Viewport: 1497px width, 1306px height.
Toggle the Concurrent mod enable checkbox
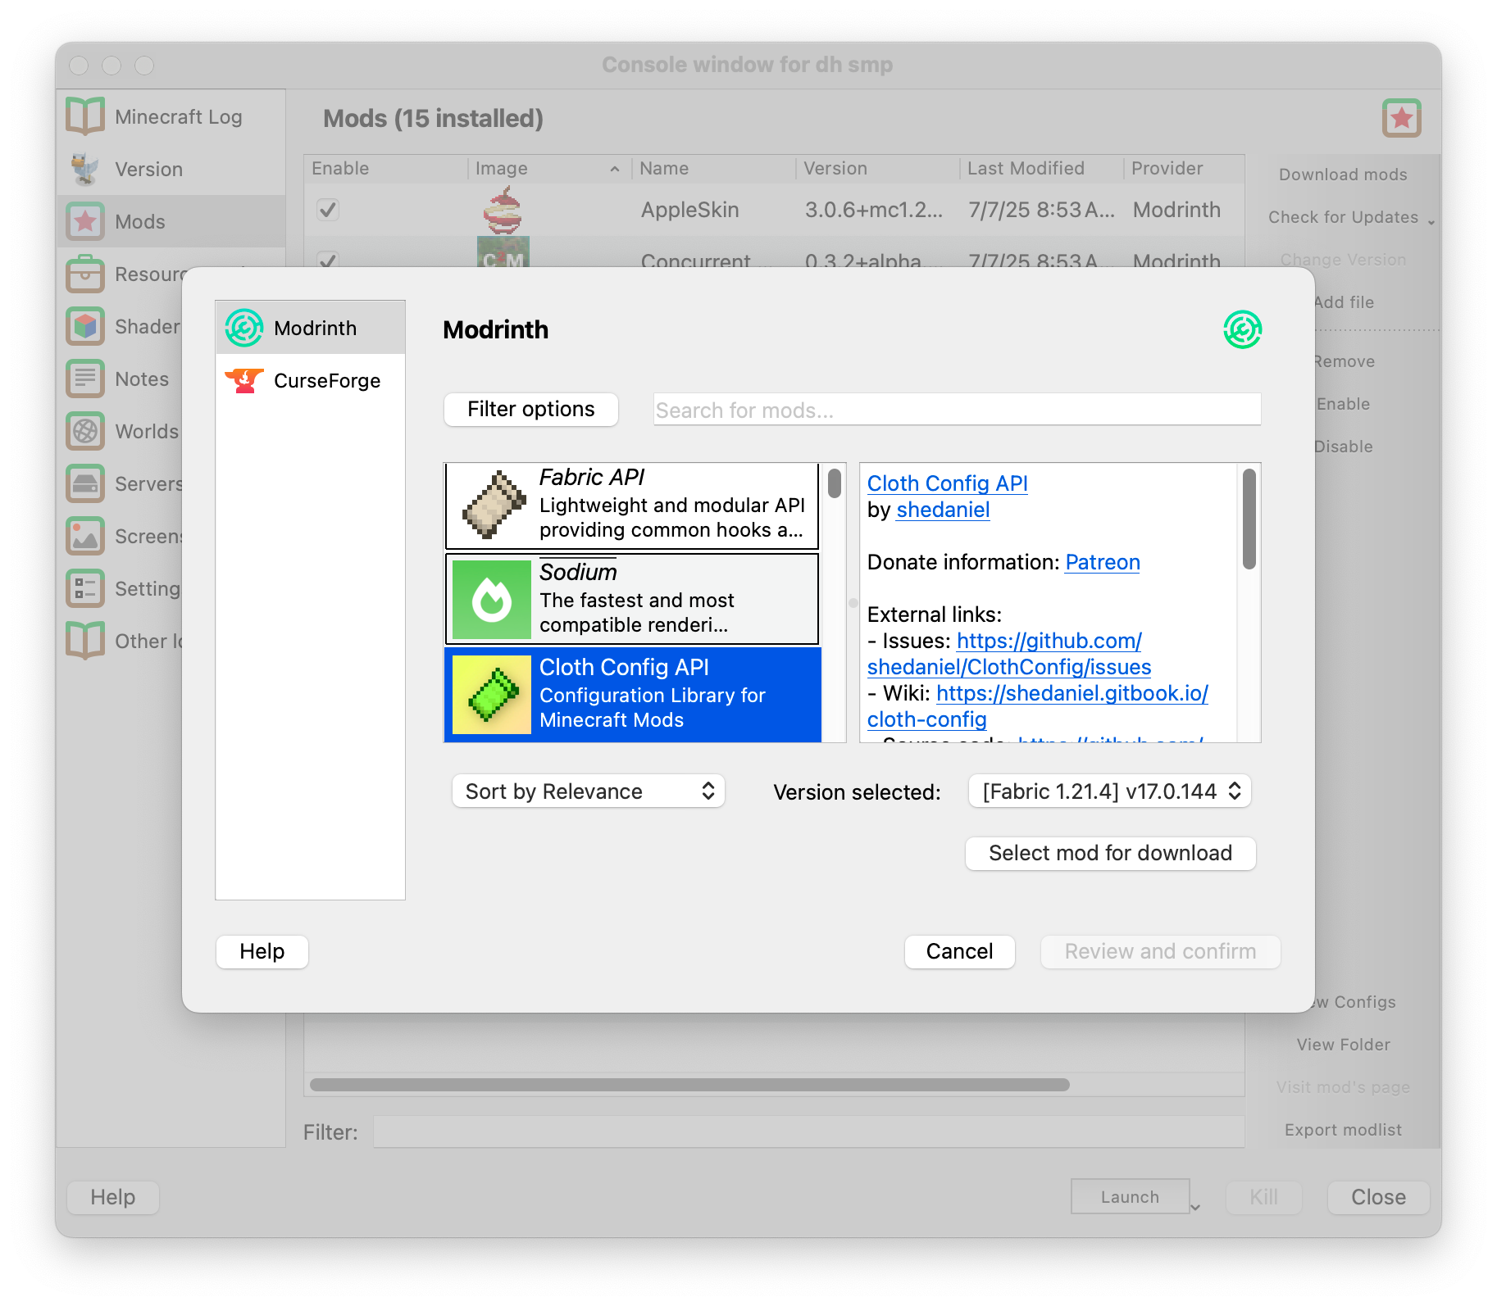click(328, 260)
